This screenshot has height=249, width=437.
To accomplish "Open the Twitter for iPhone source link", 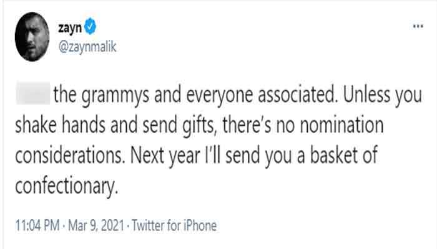I will click(171, 223).
